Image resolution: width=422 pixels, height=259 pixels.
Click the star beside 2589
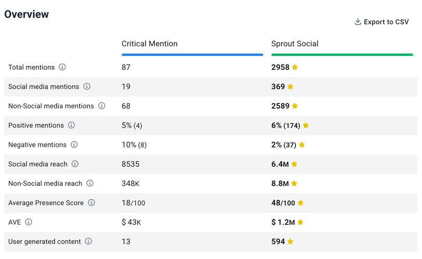pyautogui.click(x=295, y=106)
